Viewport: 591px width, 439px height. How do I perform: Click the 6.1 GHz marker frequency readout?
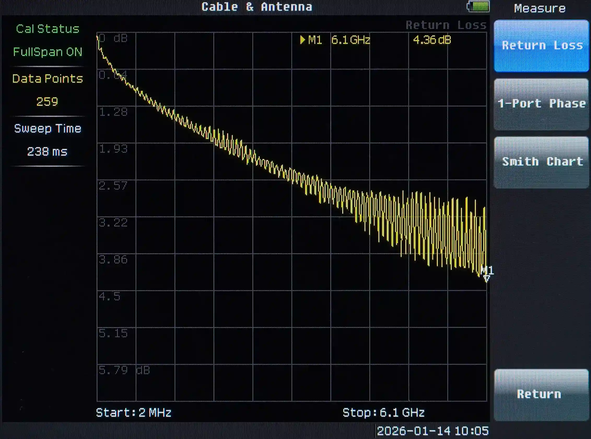(351, 40)
